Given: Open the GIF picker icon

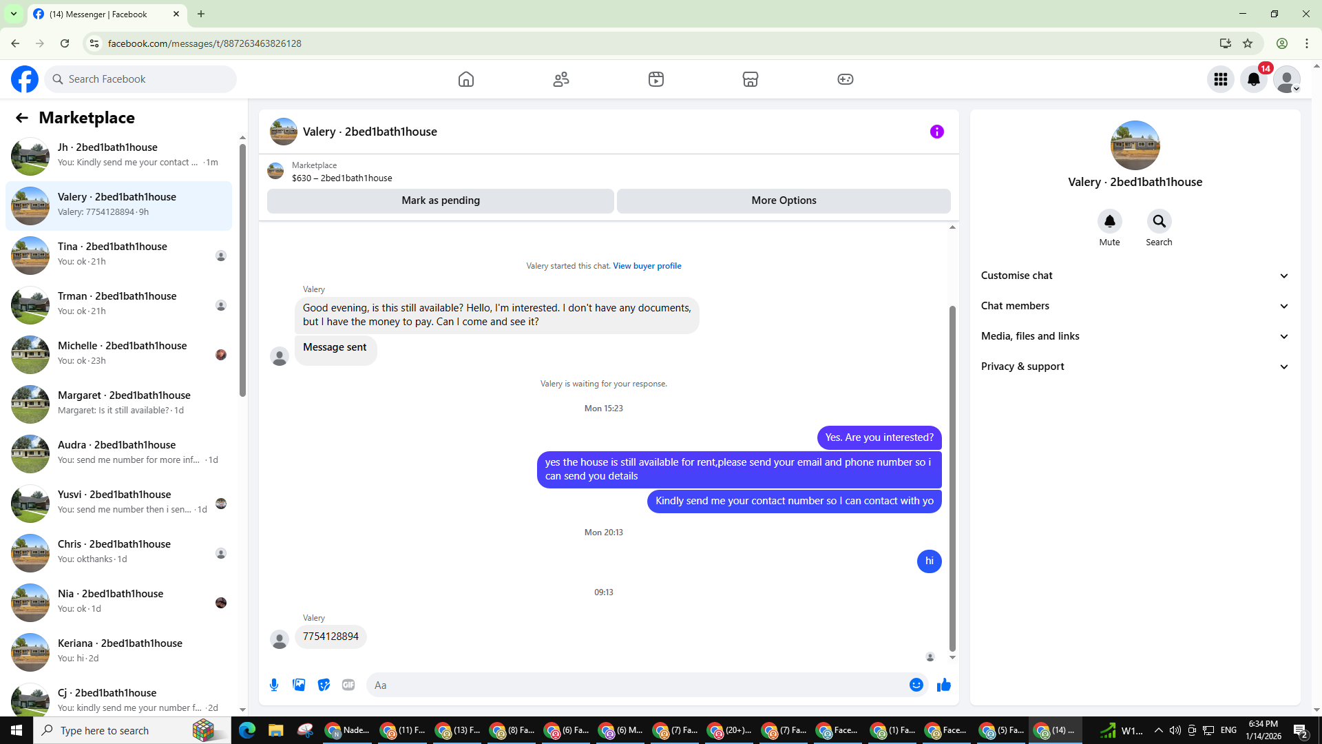Looking at the screenshot, I should [x=348, y=685].
